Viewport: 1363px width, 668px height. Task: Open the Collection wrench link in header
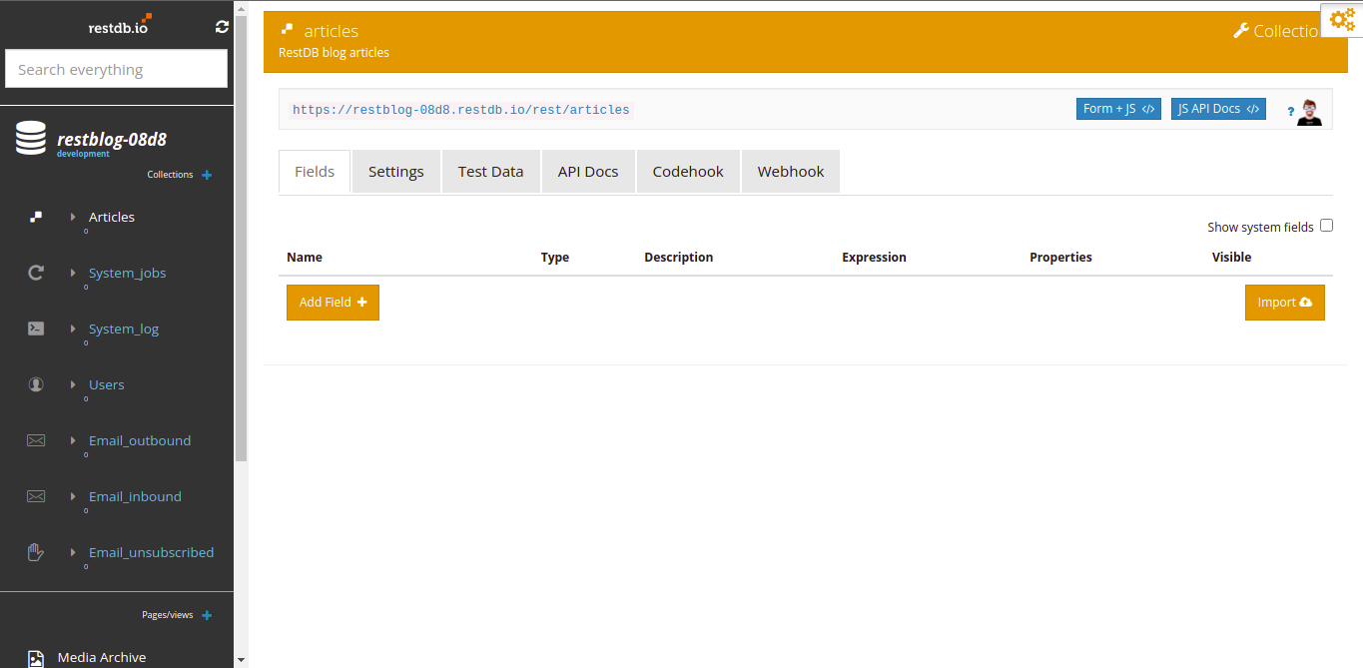1276,31
